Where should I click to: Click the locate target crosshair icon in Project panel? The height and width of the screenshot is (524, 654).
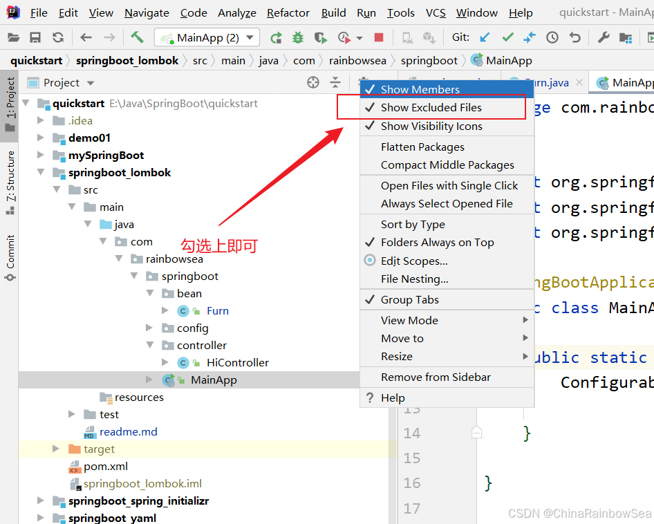(x=313, y=82)
